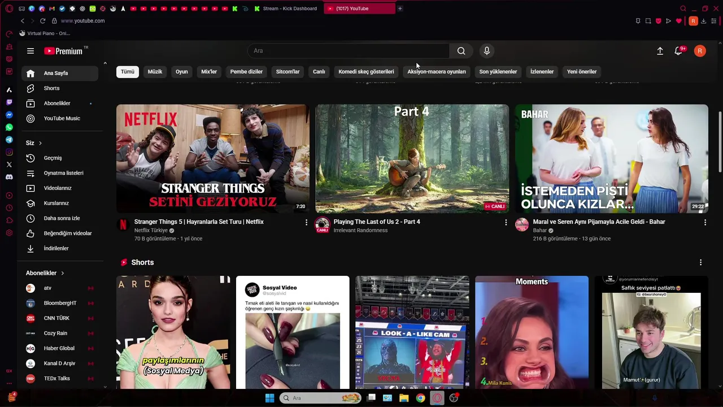Open the Look-A-Like Cam short

coord(412,332)
